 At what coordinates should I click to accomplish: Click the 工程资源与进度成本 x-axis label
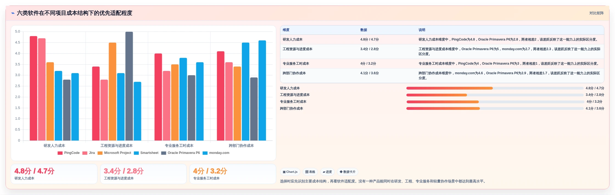(x=116, y=146)
